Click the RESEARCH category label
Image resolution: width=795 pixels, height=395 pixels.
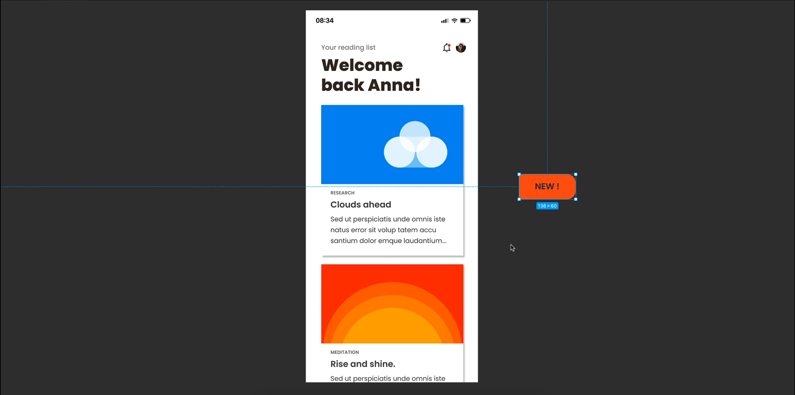click(342, 193)
